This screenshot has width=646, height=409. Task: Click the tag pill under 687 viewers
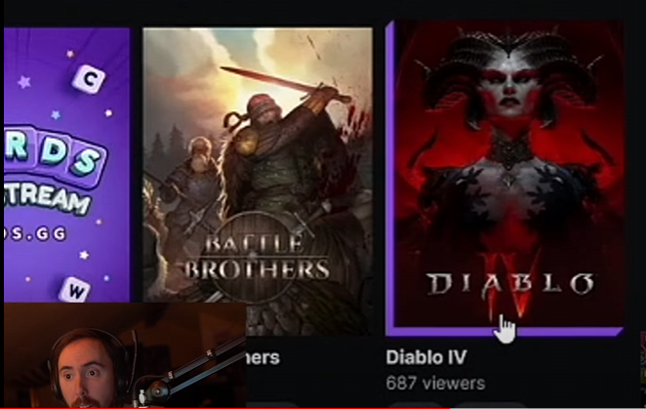pos(414,405)
